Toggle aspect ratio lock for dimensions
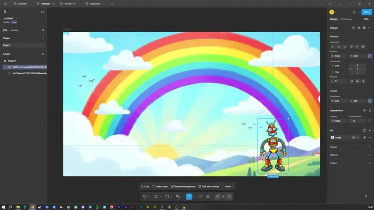374x210 pixels. click(370, 101)
